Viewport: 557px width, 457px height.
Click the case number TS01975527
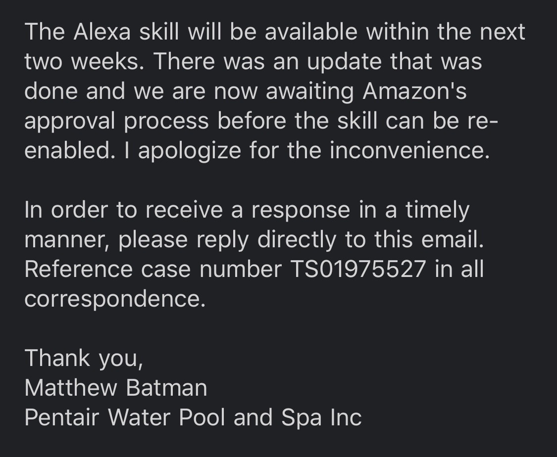point(358,269)
